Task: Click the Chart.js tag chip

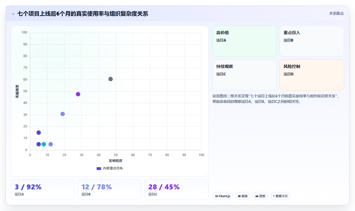Action: pos(222,196)
